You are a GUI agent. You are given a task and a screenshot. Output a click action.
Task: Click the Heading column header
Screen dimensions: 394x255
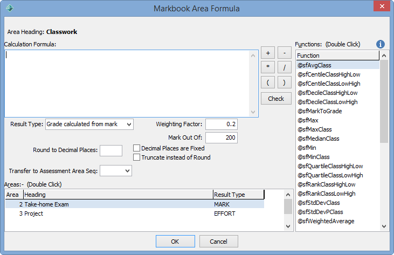tap(118, 195)
